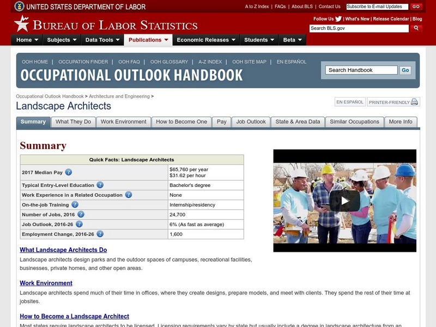Open the A-Z INDEX handbook link

[x=210, y=62]
